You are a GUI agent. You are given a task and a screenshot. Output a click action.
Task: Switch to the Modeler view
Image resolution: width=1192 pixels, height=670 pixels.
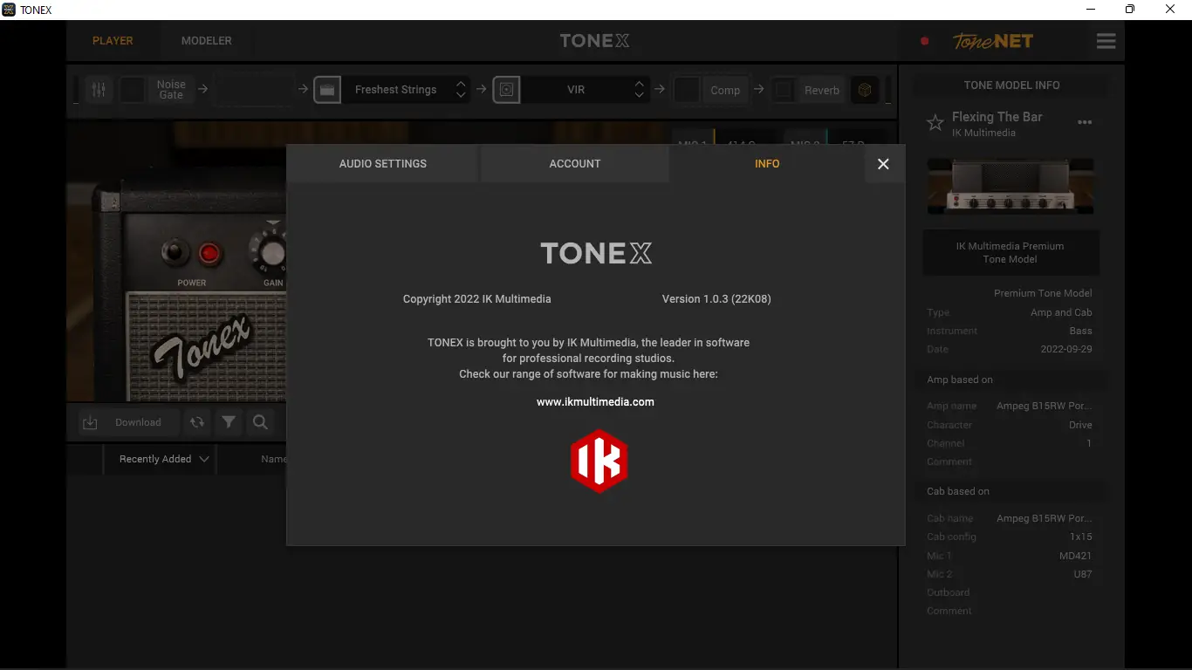click(207, 41)
